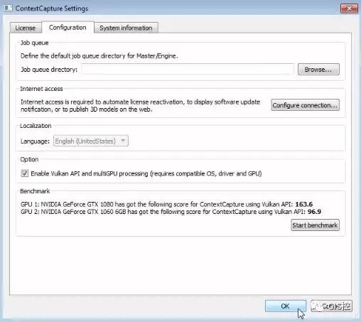The image size is (361, 322).
Task: Start the GPU benchmark
Action: tap(315, 225)
